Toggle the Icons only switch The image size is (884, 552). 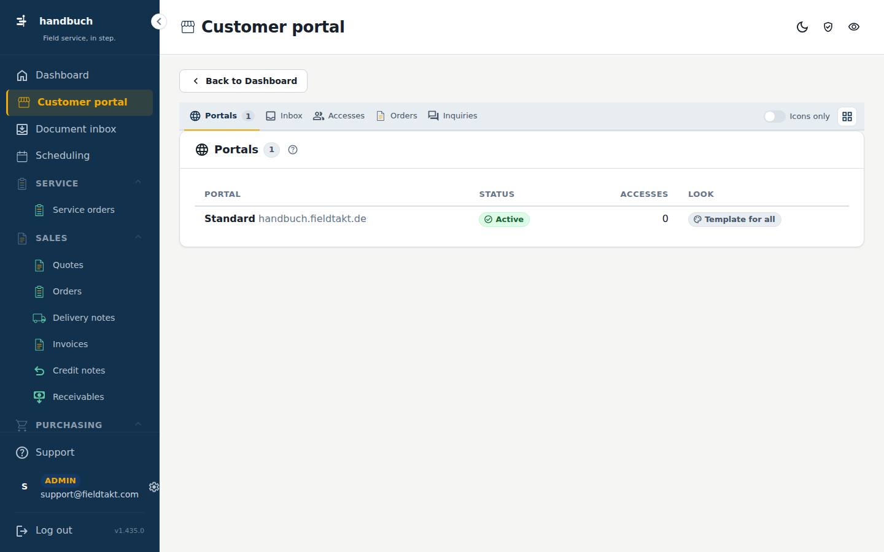pos(774,117)
